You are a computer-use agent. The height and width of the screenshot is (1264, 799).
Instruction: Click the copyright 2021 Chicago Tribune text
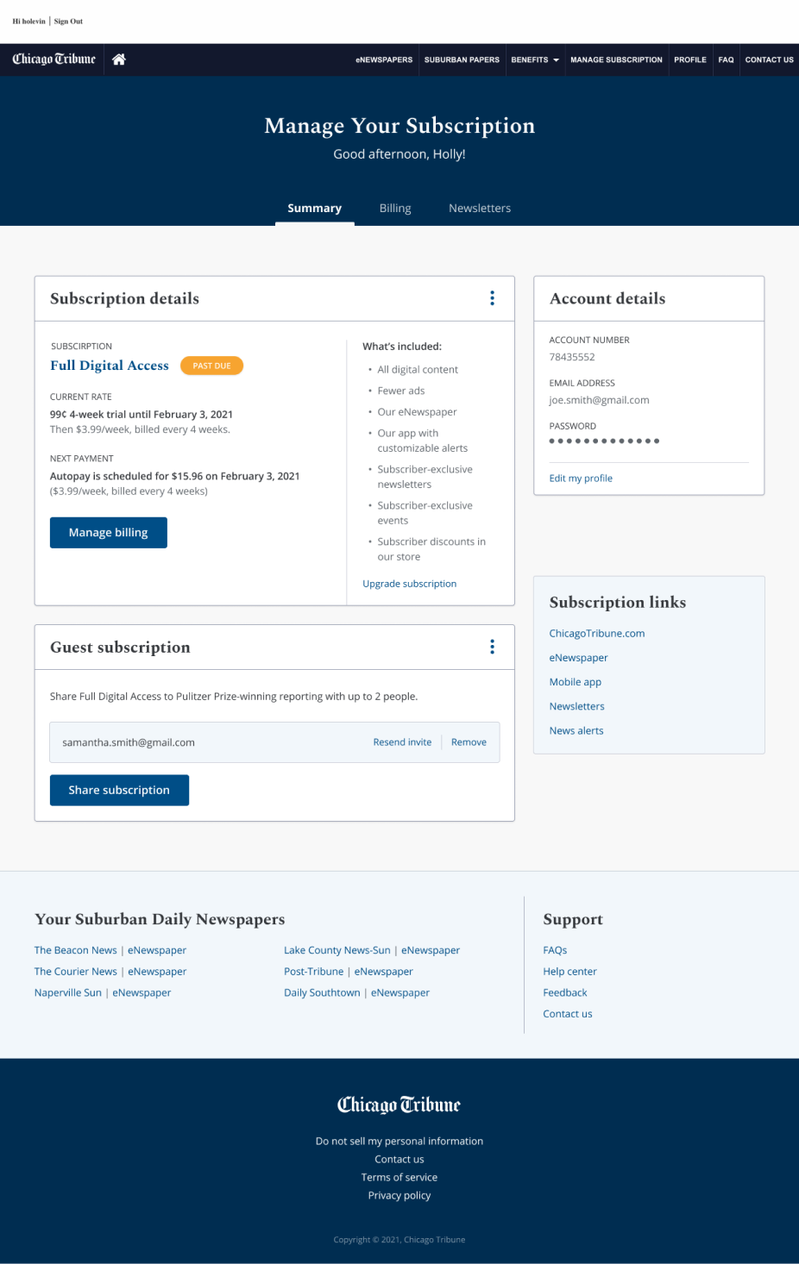coord(399,1240)
